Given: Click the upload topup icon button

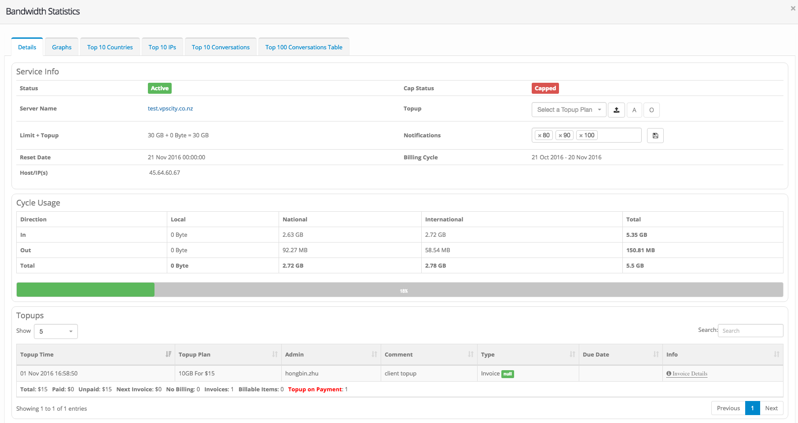Looking at the screenshot, I should click(616, 110).
